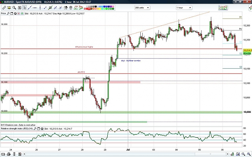Image resolution: width=252 pixels, height=157 pixels.
Task: Click the 'doji - bullbar combo' annotation
Action: [131, 61]
